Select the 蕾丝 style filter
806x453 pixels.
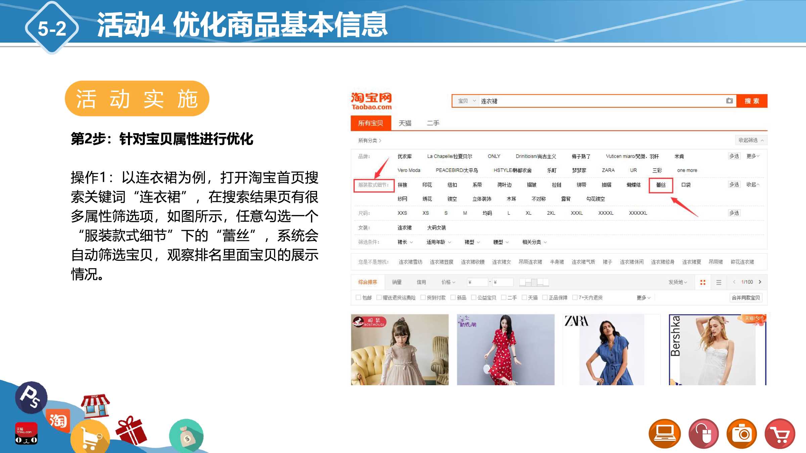[661, 185]
